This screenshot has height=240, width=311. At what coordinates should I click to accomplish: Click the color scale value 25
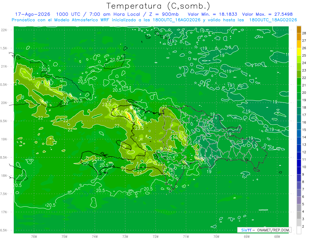[304, 55]
